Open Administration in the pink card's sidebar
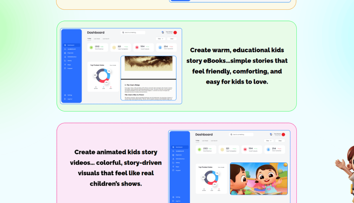This screenshot has width=354, height=203. [179, 159]
